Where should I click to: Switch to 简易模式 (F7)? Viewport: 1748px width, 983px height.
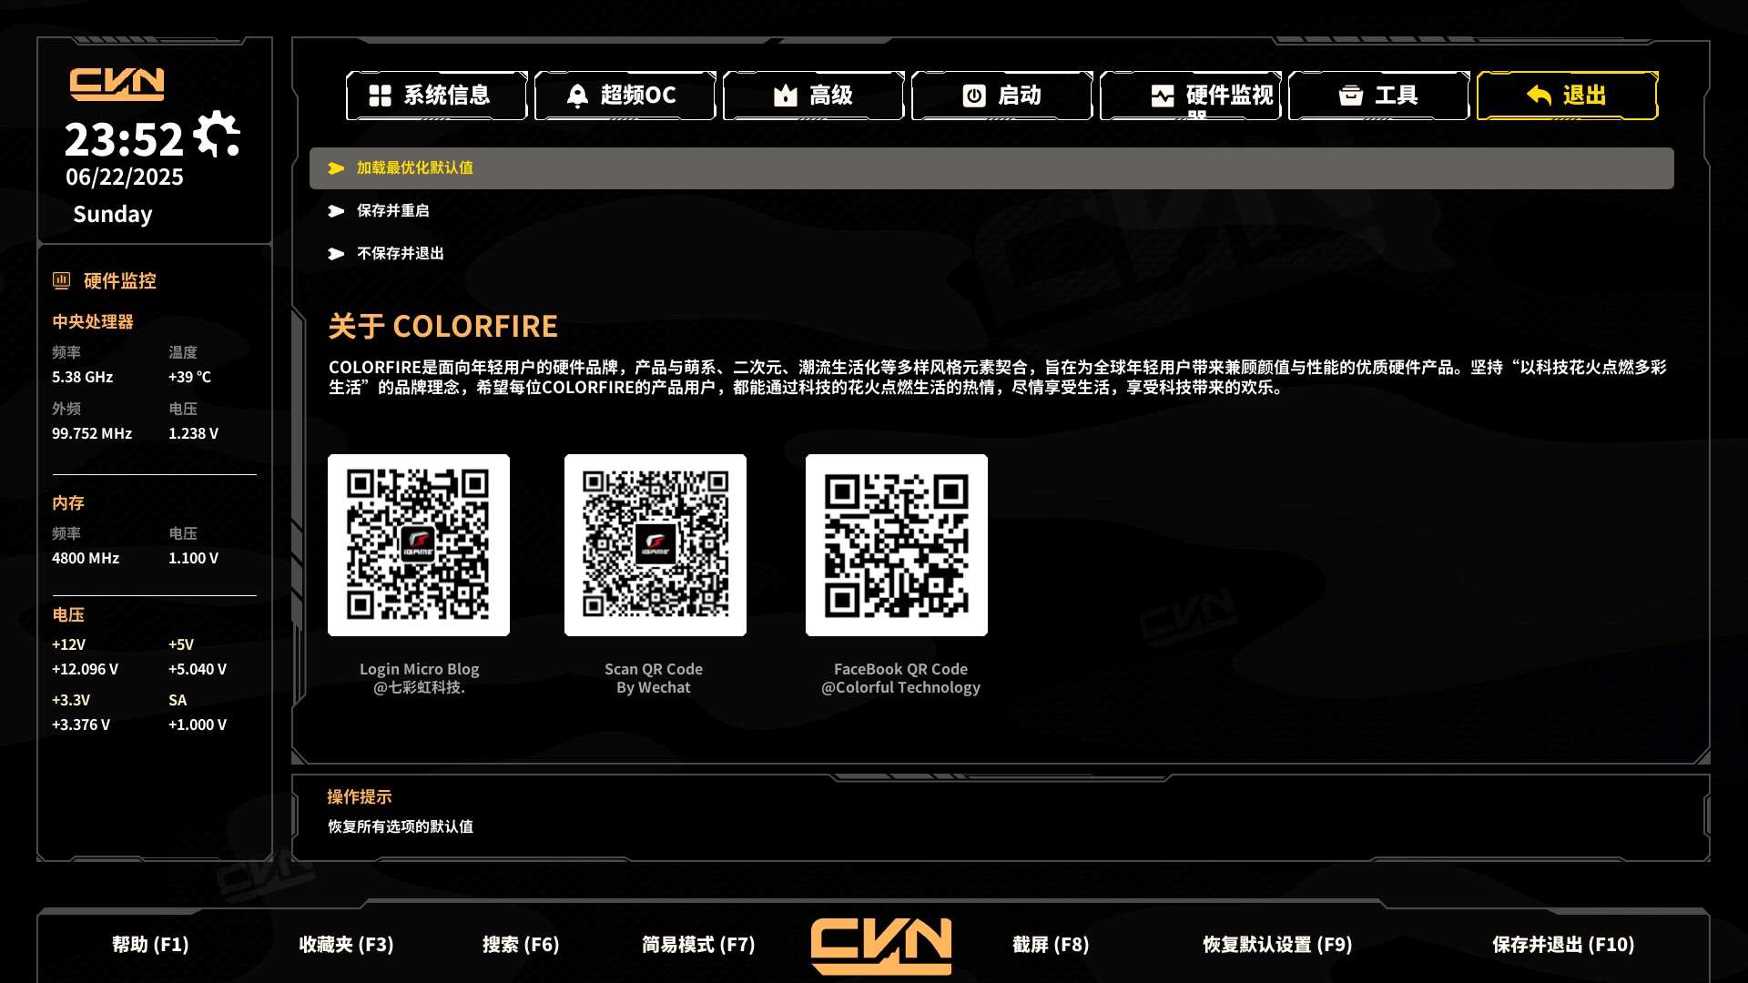pyautogui.click(x=698, y=945)
